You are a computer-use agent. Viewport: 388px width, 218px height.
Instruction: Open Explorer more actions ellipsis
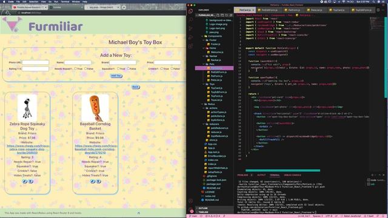[229, 10]
